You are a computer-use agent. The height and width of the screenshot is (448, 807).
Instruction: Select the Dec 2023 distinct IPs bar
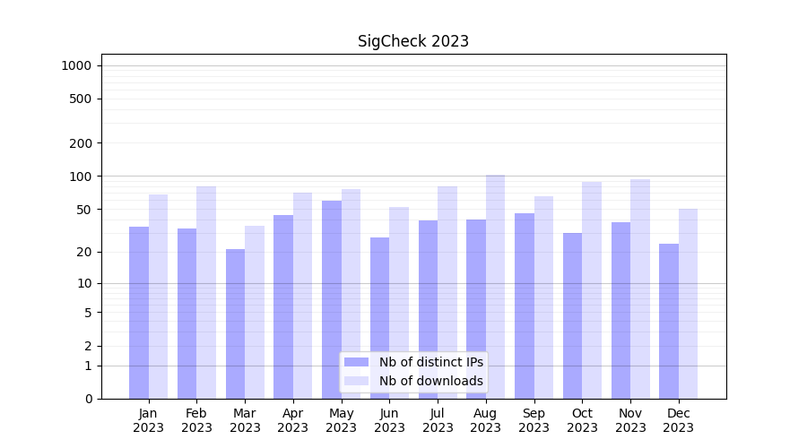click(x=669, y=321)
